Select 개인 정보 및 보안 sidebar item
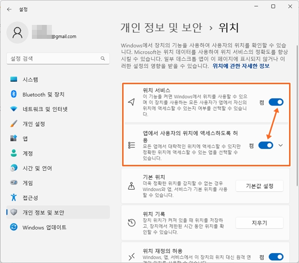This screenshot has height=263, width=299. (58, 212)
